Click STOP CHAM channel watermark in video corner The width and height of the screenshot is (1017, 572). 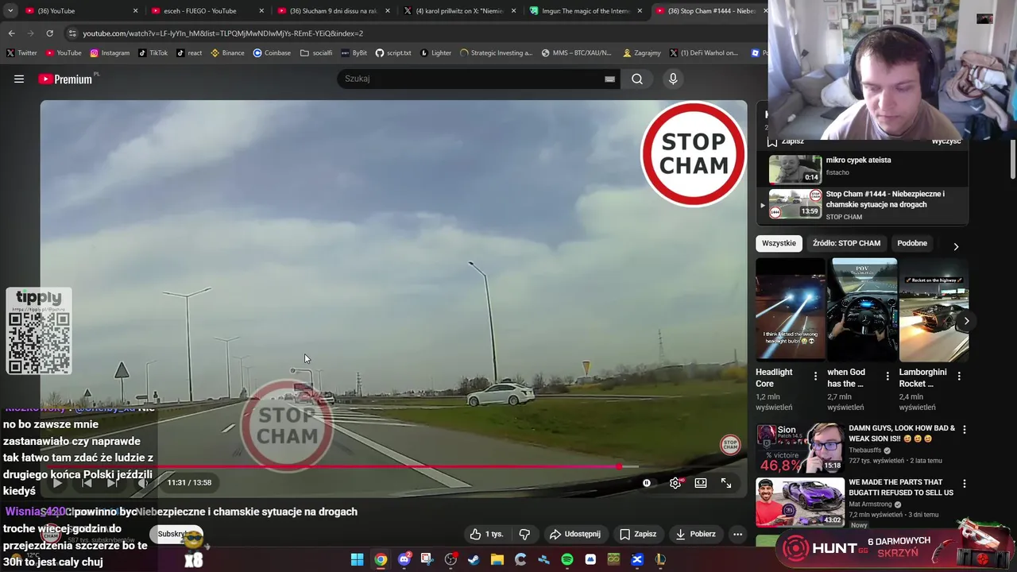pos(729,445)
